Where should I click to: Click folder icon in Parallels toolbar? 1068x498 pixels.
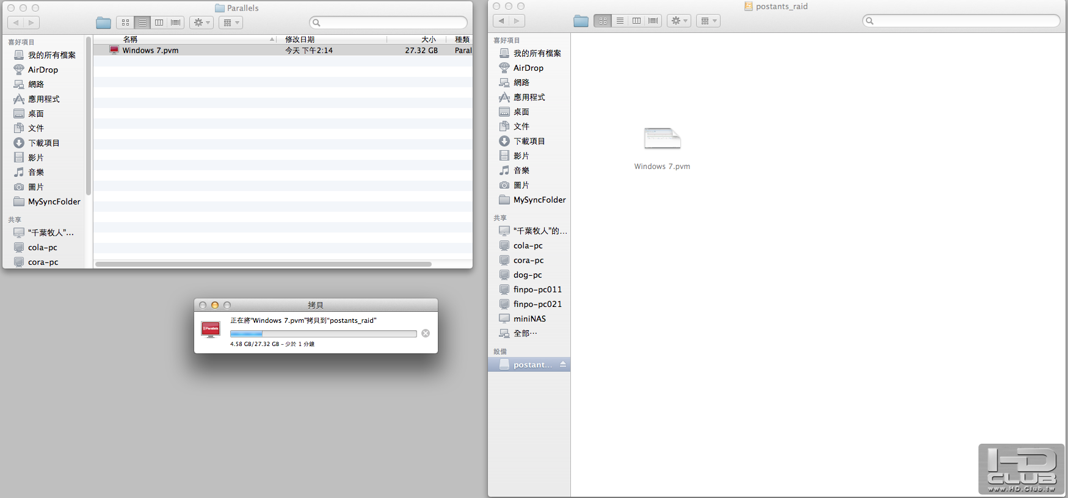104,23
